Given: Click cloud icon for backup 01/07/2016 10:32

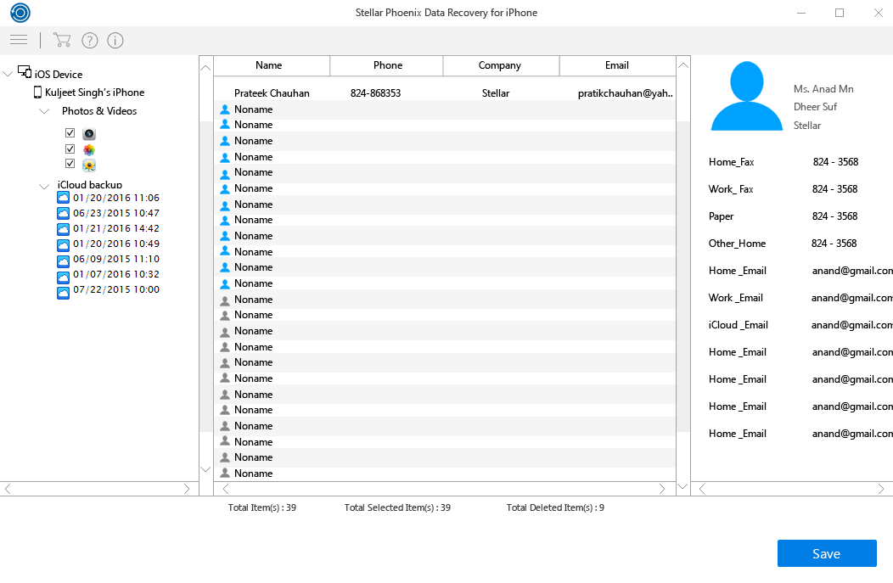Looking at the screenshot, I should (x=63, y=276).
